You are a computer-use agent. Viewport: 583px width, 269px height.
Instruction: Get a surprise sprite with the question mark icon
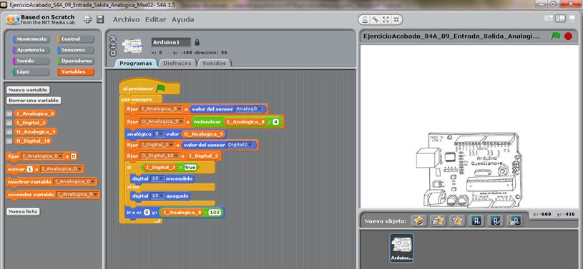click(457, 221)
